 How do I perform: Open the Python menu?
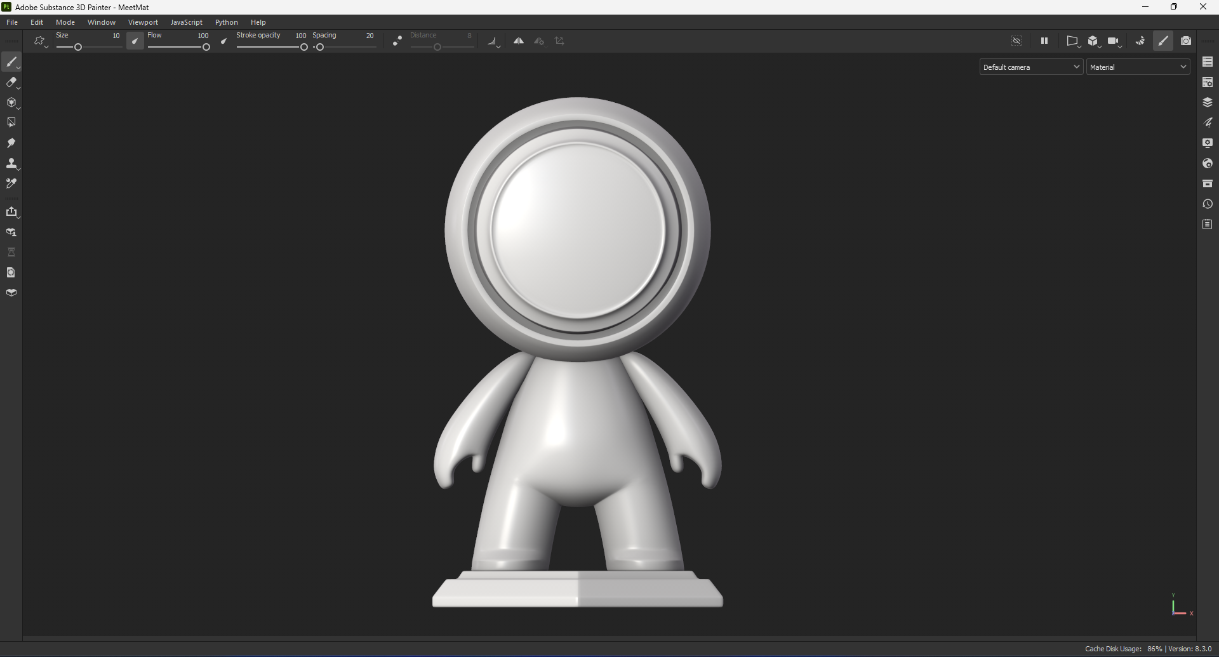[227, 22]
